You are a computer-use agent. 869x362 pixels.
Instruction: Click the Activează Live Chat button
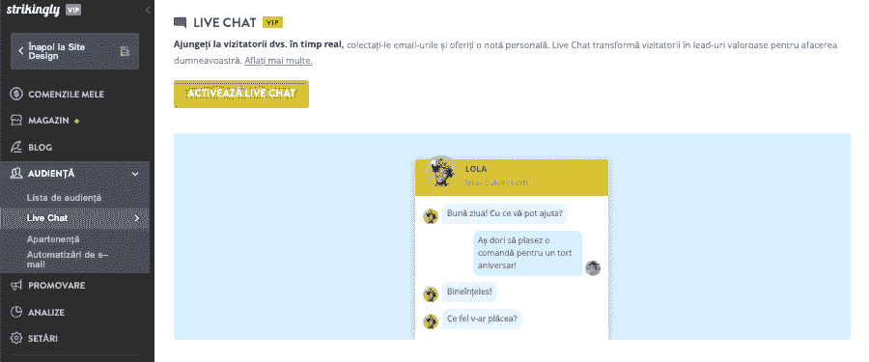[241, 94]
